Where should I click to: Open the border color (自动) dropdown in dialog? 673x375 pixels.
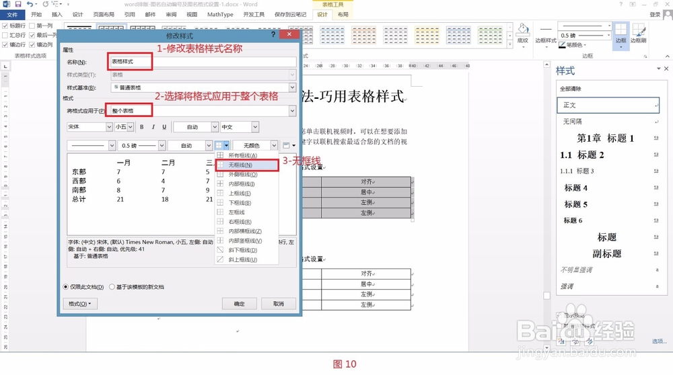[209, 146]
